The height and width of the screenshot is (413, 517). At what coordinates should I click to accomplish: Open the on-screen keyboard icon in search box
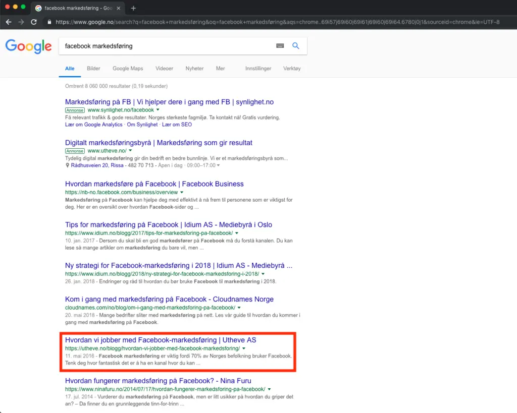[280, 46]
